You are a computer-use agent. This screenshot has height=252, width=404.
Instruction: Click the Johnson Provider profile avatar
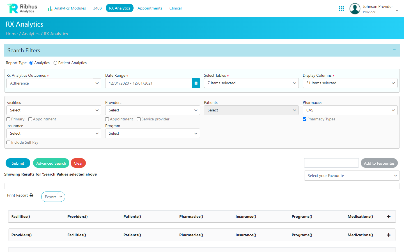[x=355, y=9]
